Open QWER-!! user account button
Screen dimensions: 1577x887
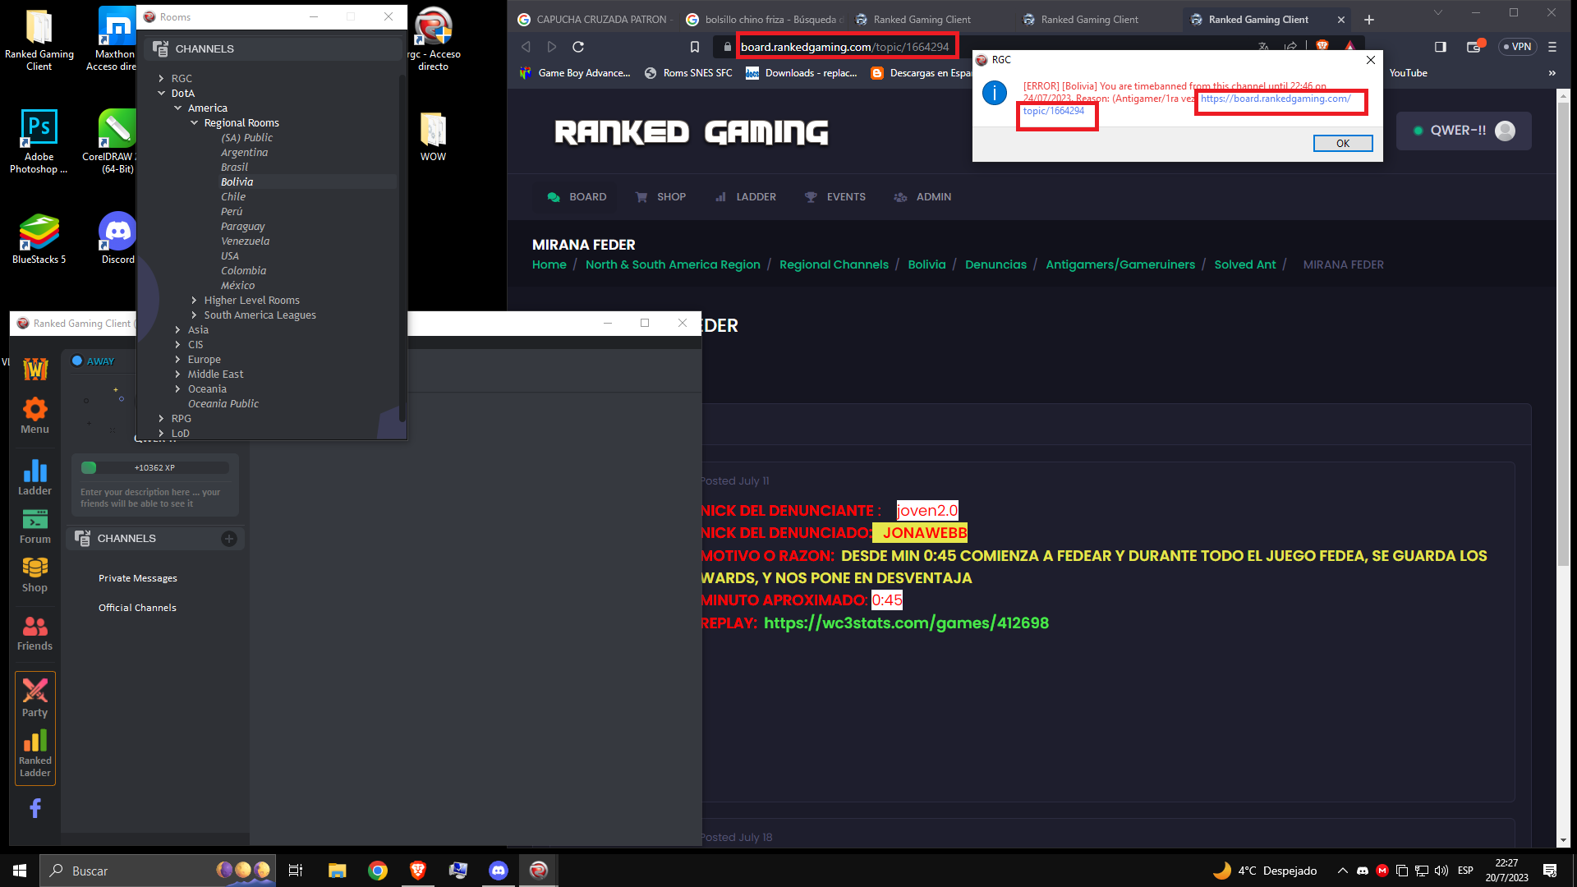1464,131
